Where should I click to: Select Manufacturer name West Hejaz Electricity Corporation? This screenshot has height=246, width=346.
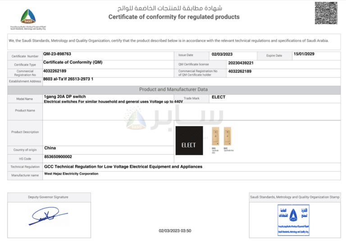pyautogui.click(x=71, y=174)
